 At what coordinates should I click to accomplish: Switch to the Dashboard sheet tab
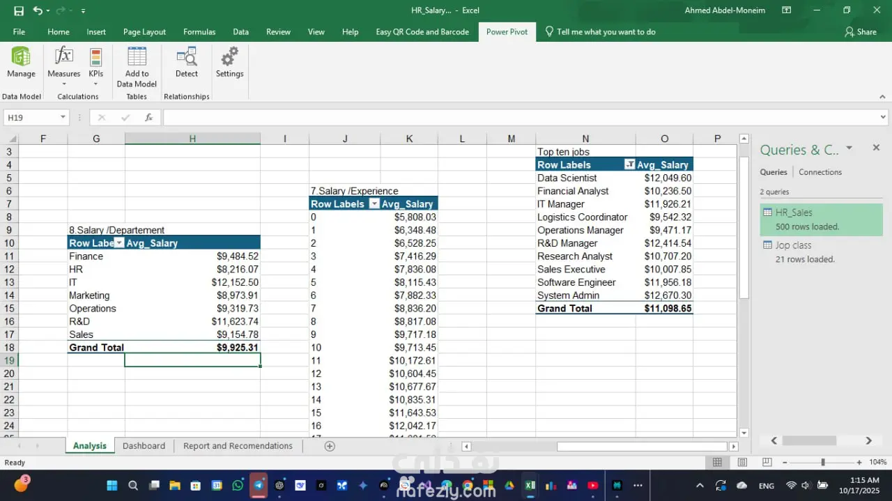coord(144,446)
